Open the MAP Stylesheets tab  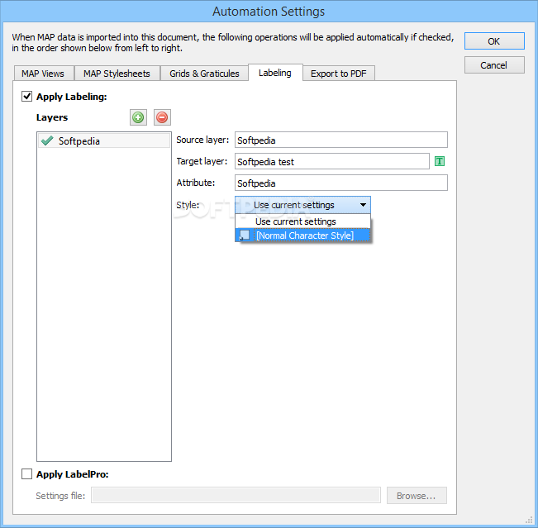(x=117, y=74)
